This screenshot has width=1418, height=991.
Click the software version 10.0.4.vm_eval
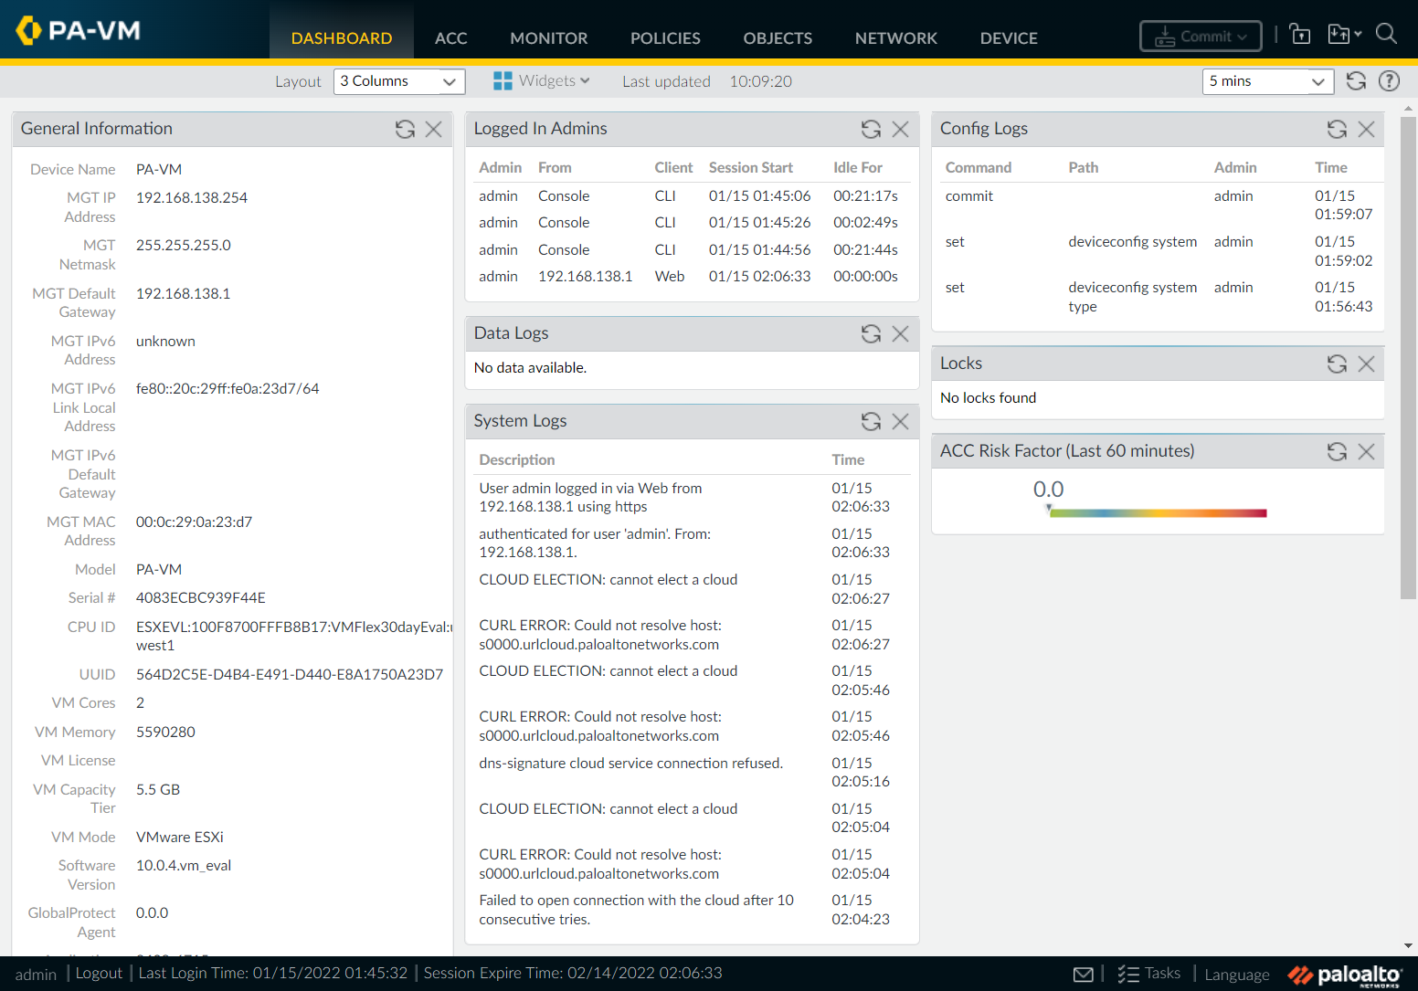click(184, 866)
